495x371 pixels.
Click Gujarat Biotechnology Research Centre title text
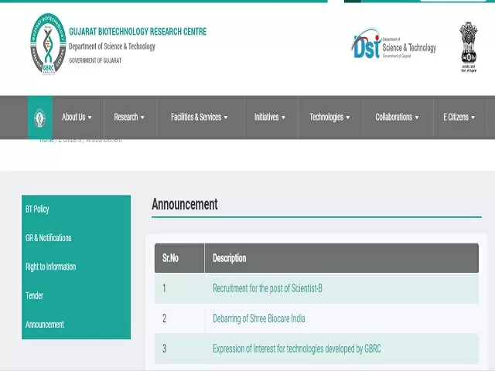[x=137, y=32]
